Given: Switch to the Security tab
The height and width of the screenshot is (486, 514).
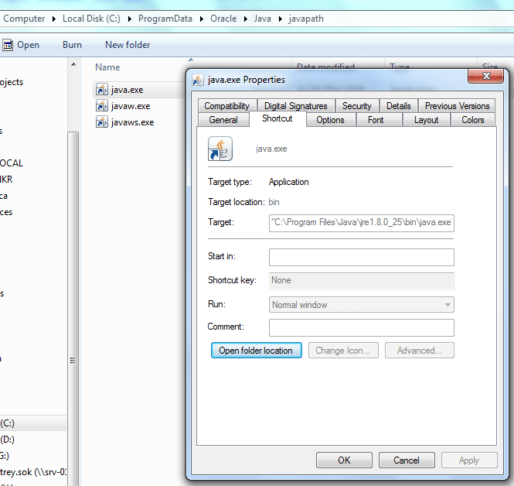Looking at the screenshot, I should coord(356,106).
